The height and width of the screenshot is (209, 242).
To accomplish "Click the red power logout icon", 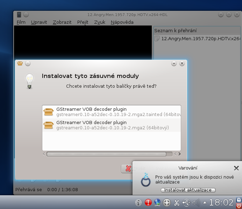I will click(x=239, y=206).
